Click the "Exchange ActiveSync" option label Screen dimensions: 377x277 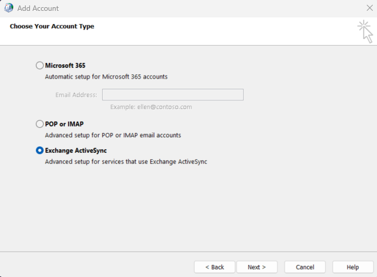76,150
